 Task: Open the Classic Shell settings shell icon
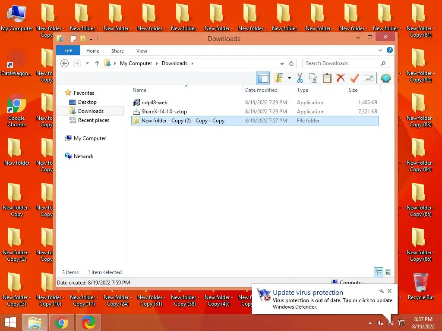tap(385, 78)
